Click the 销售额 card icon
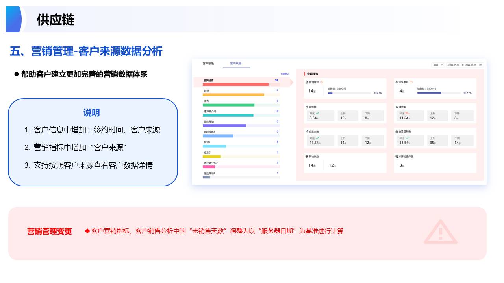The height and width of the screenshot is (283, 504). 307,107
